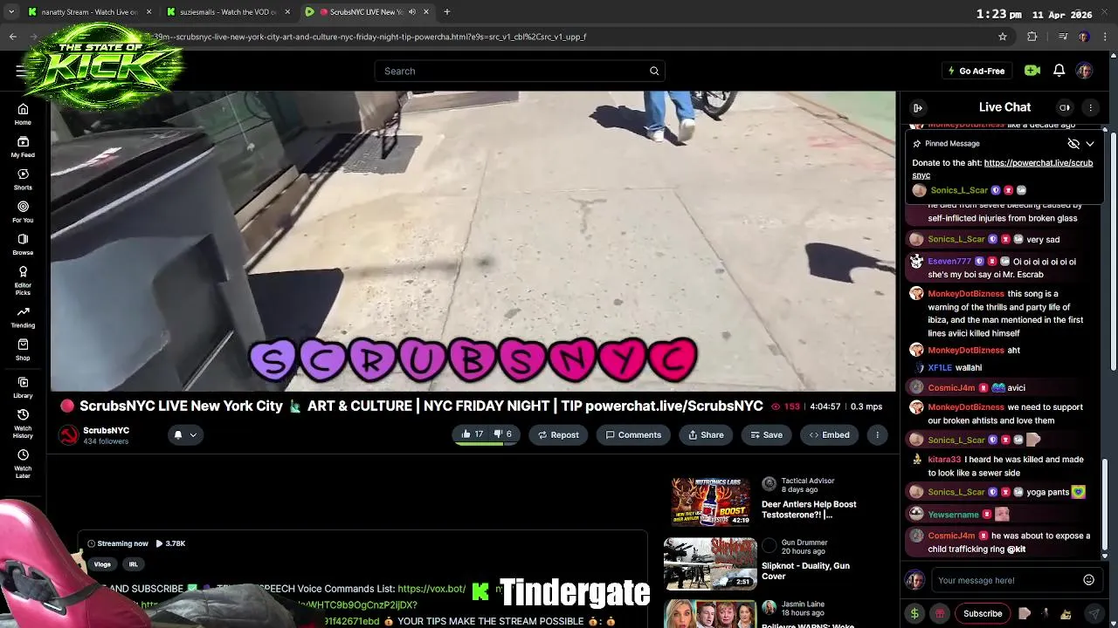Go to For You section
Viewport: 1118px width, 628px height.
(x=23, y=212)
